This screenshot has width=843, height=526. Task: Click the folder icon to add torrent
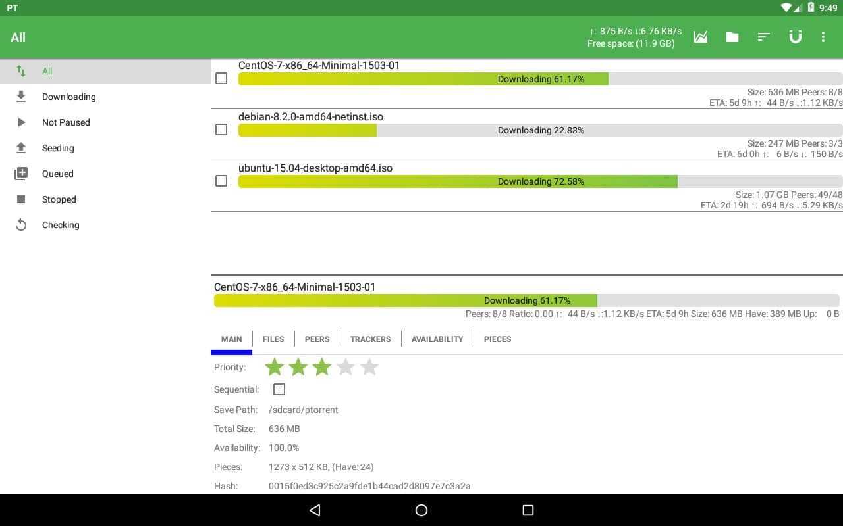(x=732, y=37)
